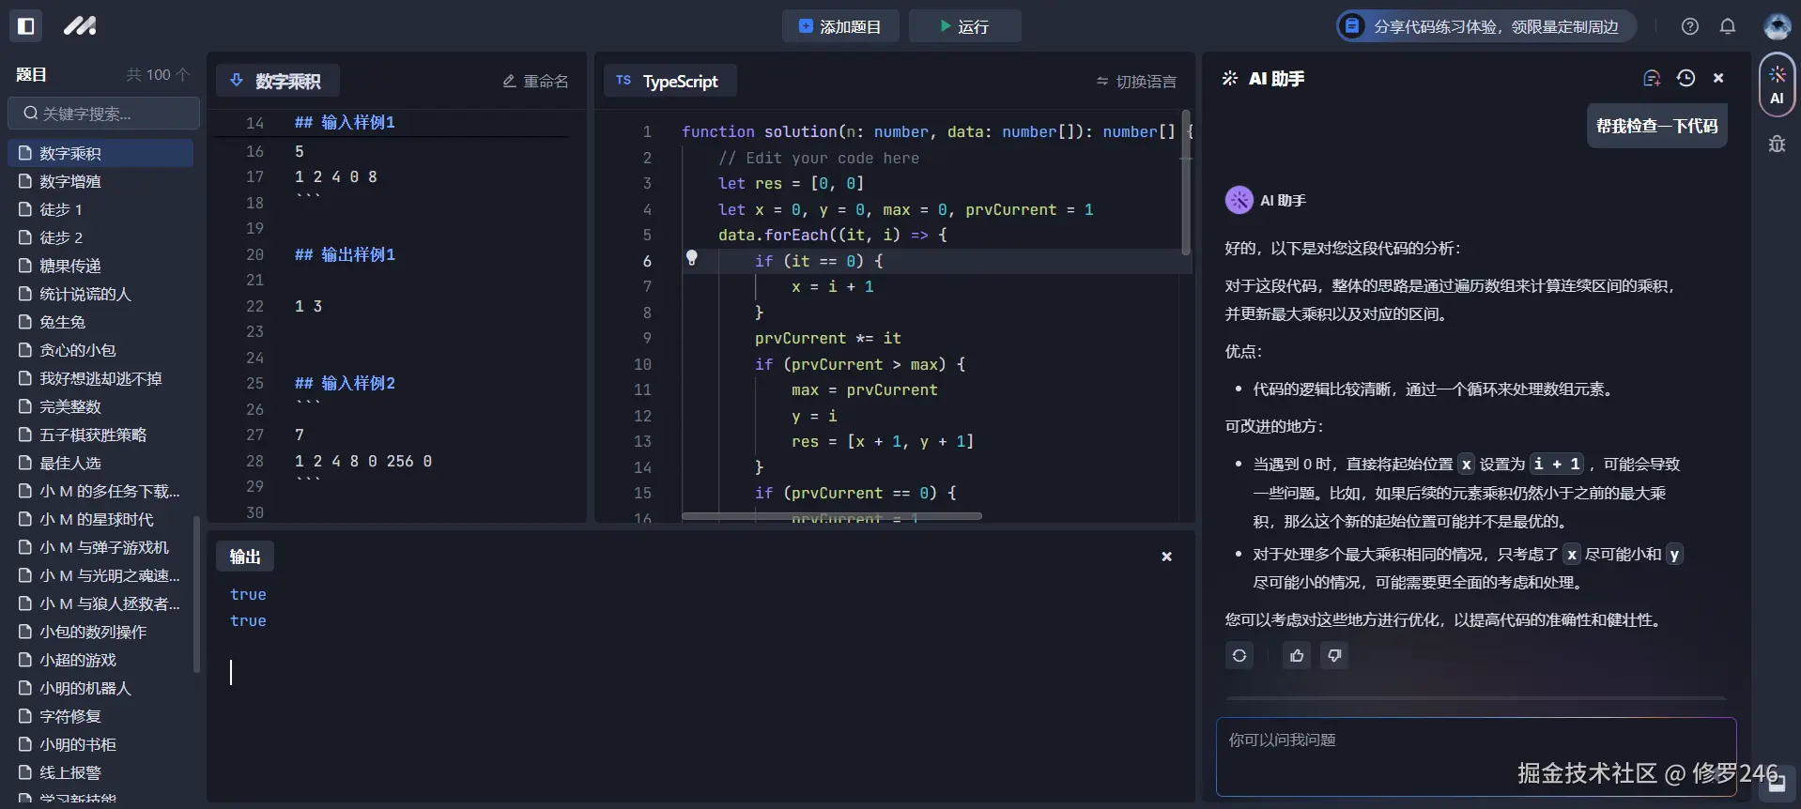Open the AI chat history clock icon
Screen dimensions: 1801x809
(x=1686, y=79)
